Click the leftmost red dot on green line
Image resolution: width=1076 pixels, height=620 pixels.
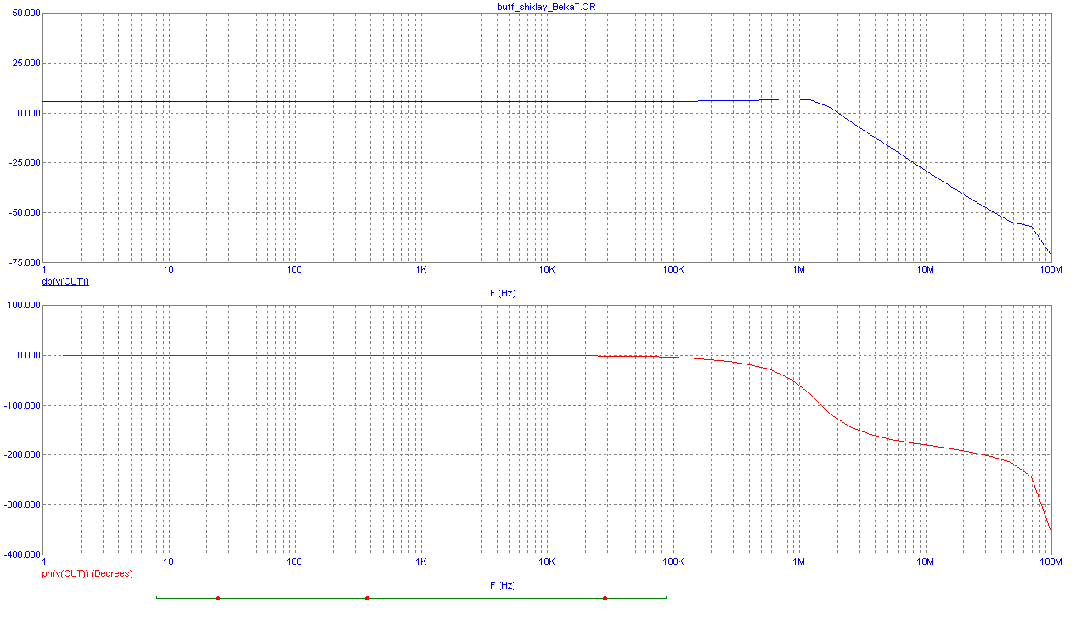click(217, 598)
